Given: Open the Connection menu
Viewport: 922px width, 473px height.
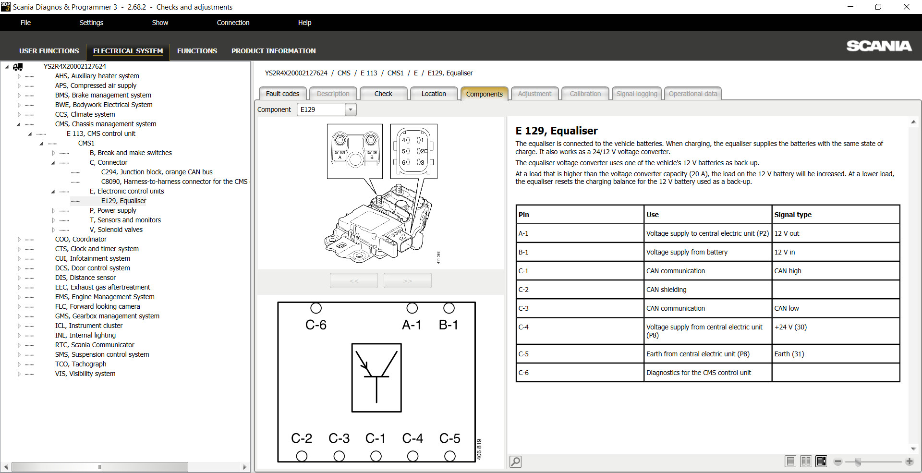Looking at the screenshot, I should [x=233, y=23].
